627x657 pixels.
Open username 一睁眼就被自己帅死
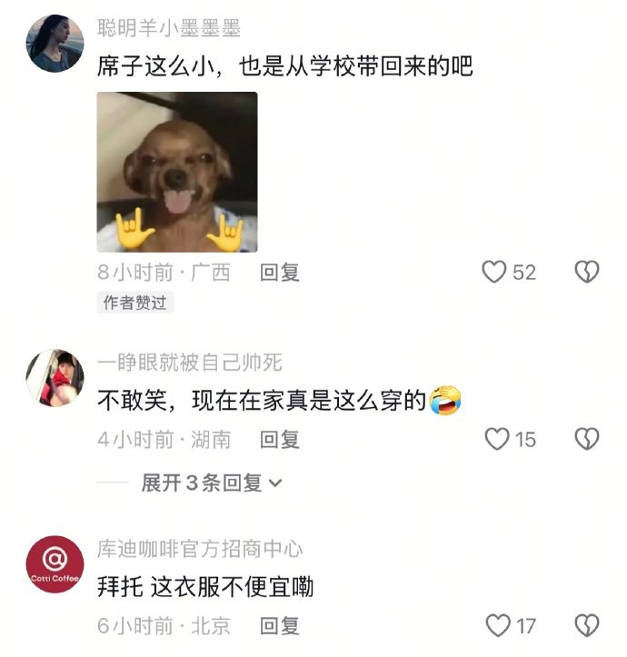point(189,363)
